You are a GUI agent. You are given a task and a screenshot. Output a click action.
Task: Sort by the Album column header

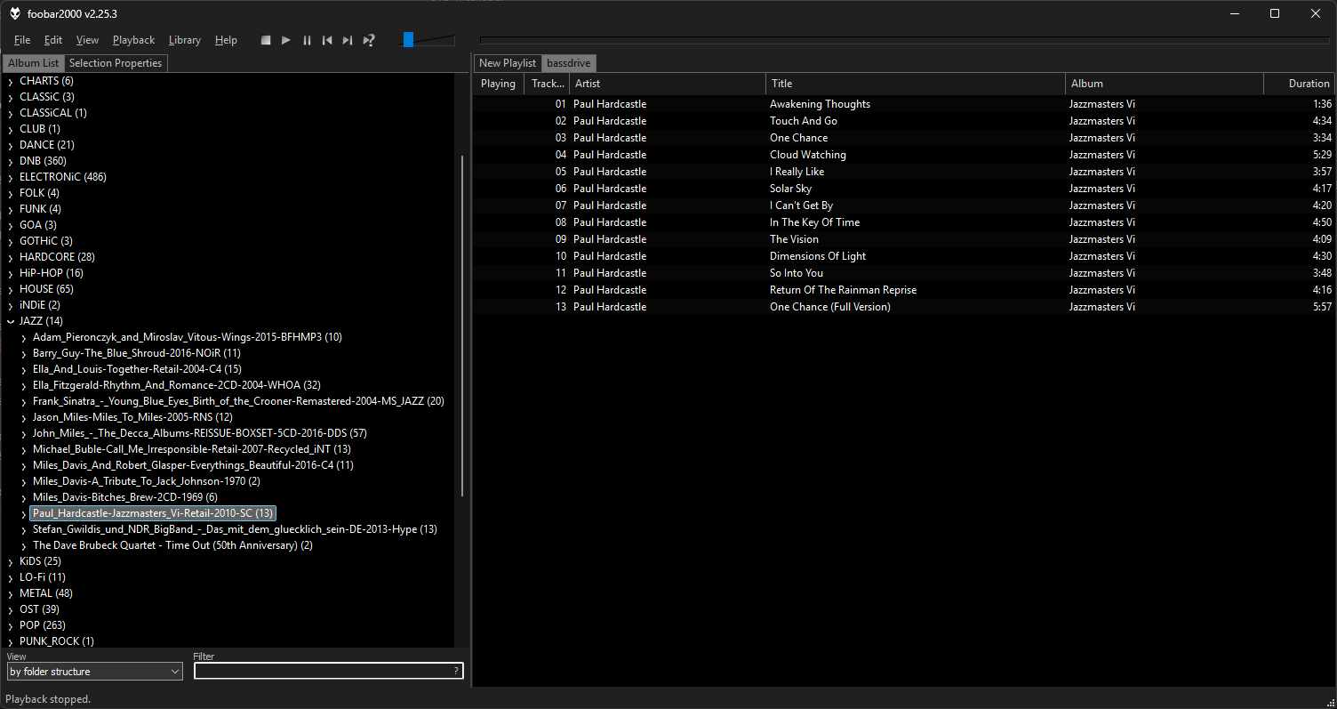click(1165, 84)
